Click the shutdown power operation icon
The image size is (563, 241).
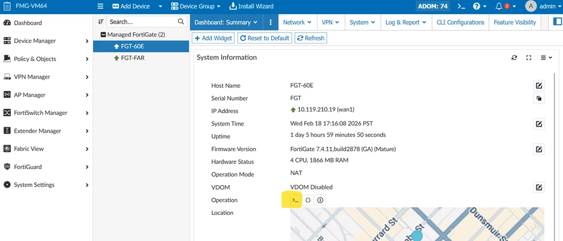[320, 200]
